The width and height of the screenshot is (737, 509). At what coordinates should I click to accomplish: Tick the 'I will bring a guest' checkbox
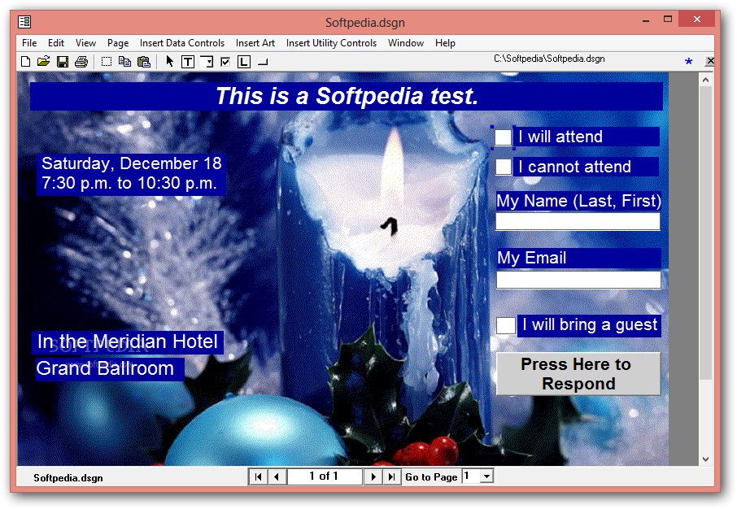tap(506, 326)
